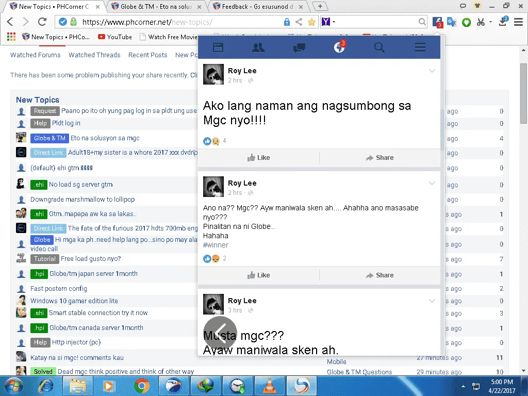The width and height of the screenshot is (528, 396).
Task: Click the scissors screenshot tool icon
Action: click(x=481, y=22)
